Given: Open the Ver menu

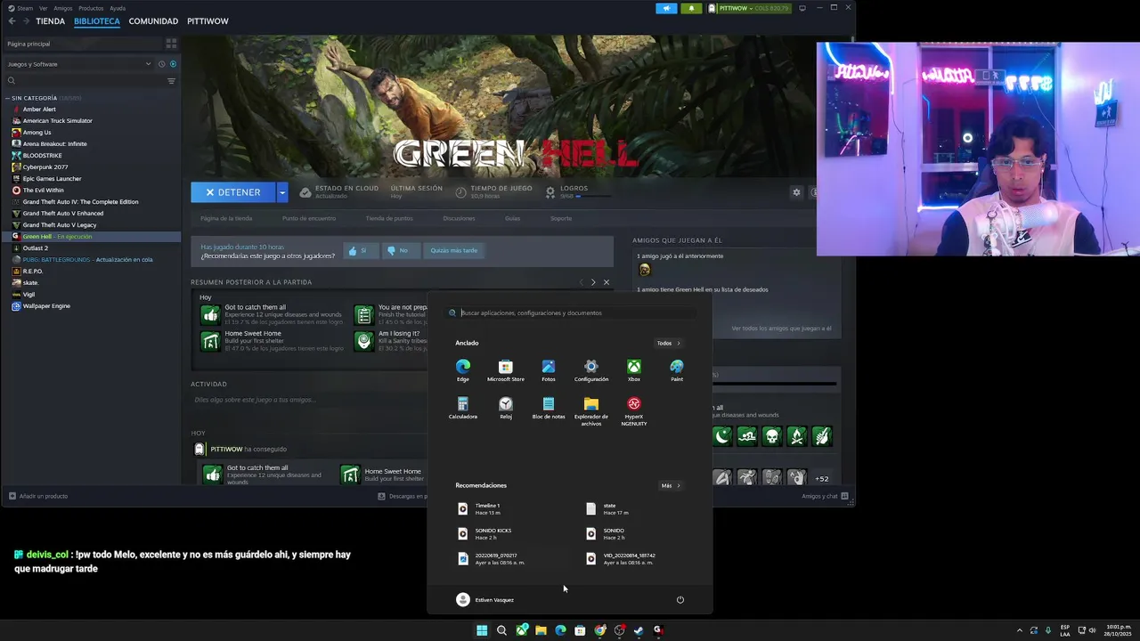Looking at the screenshot, I should tap(43, 8).
